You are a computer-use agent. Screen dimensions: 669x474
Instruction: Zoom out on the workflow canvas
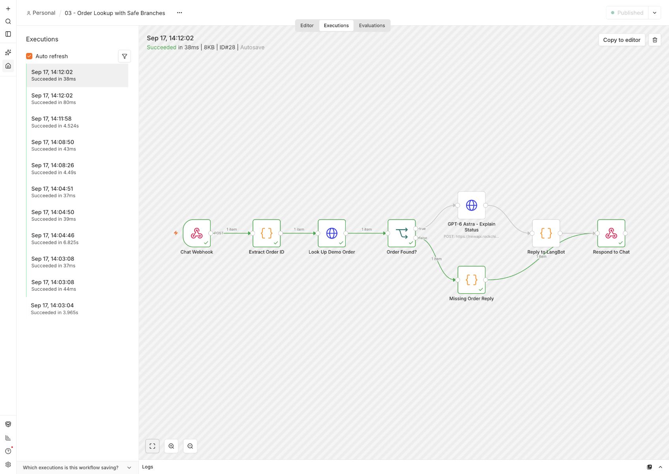[x=190, y=446]
